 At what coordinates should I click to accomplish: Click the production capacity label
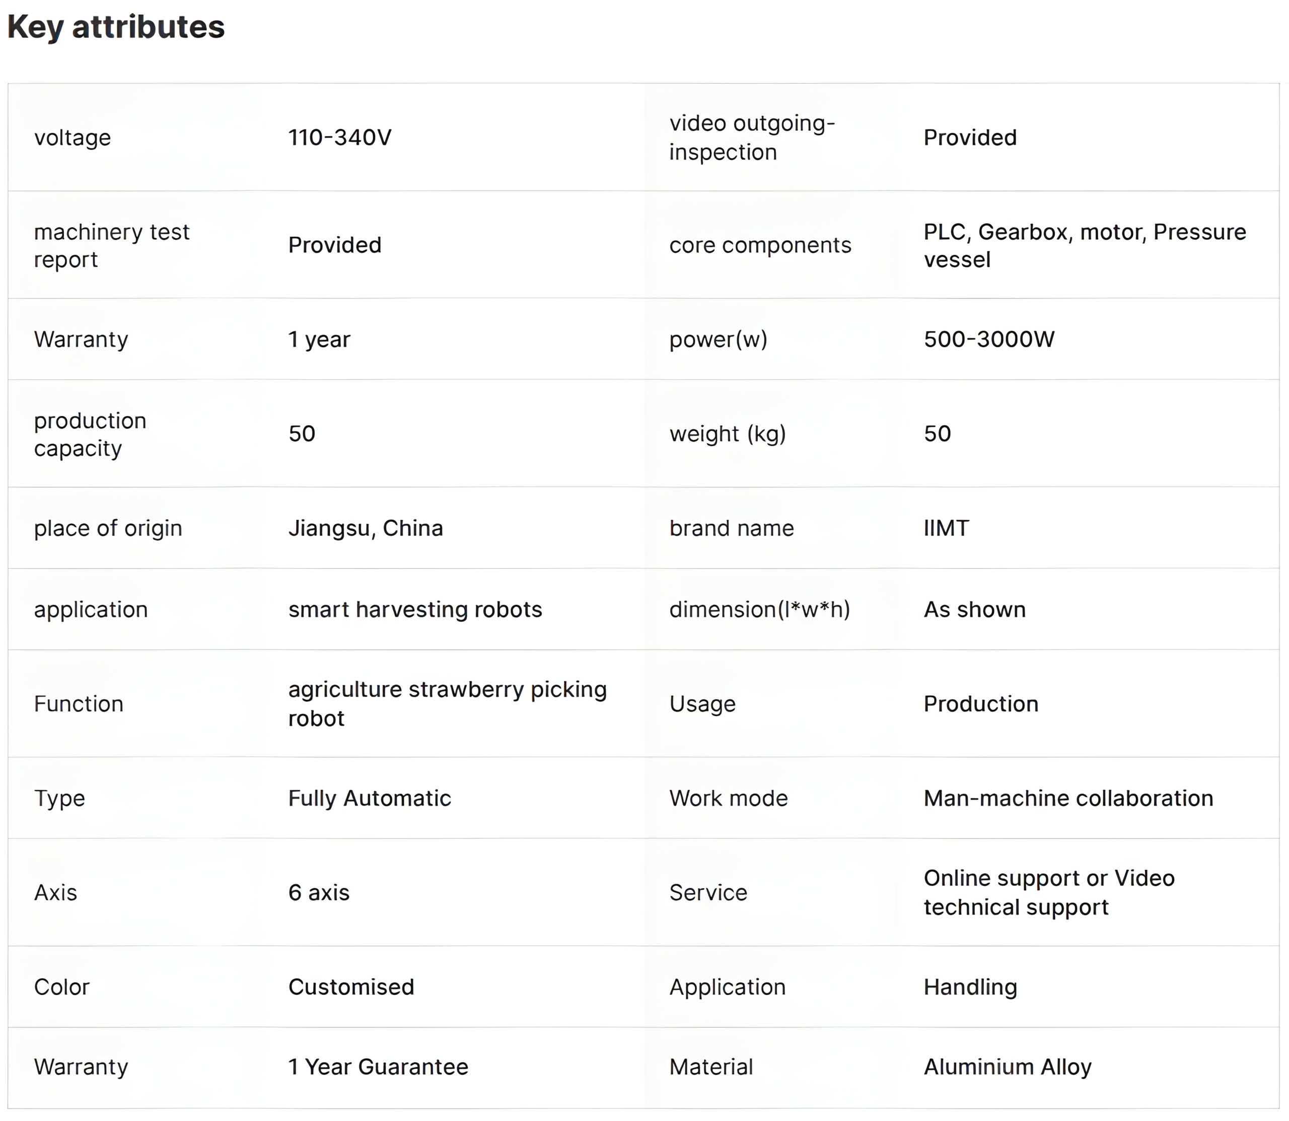pyautogui.click(x=90, y=434)
